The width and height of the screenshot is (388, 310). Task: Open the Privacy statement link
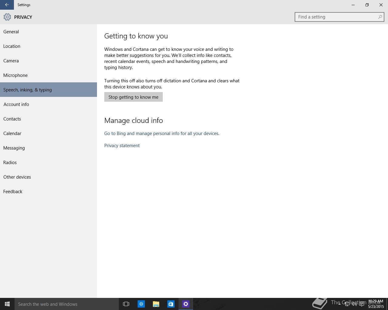tap(122, 145)
